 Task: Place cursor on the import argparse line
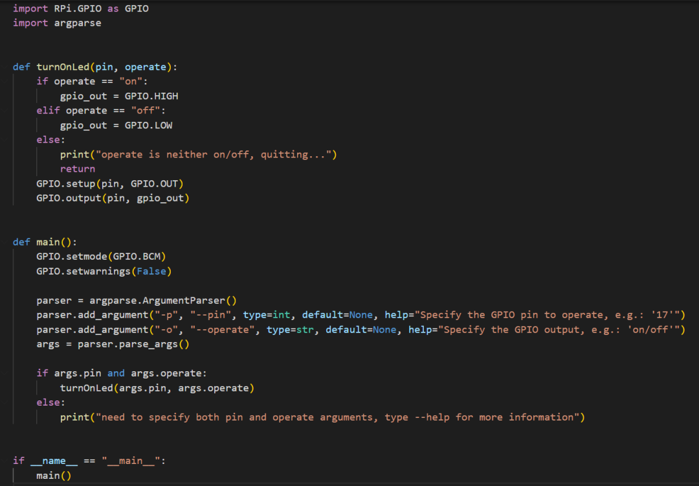tap(57, 23)
